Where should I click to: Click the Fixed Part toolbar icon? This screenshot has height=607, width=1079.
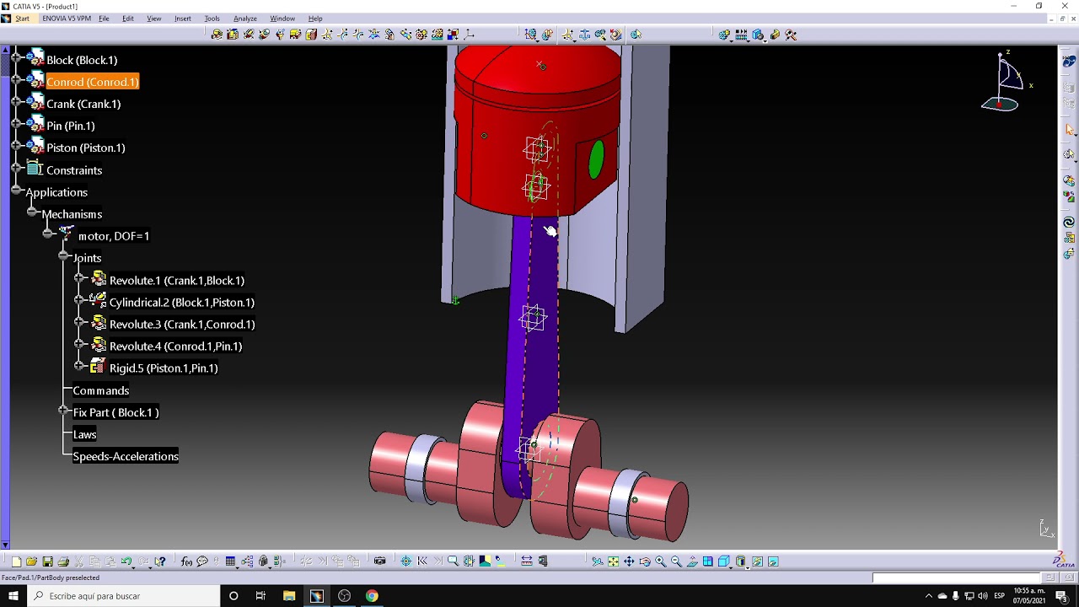(x=584, y=35)
